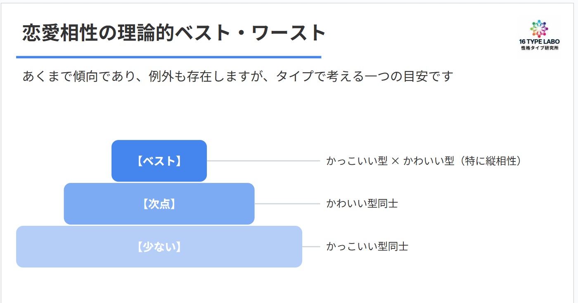
Task: Click the colorful 16 TYPE LABO logo emblem
Action: pyautogui.click(x=539, y=29)
